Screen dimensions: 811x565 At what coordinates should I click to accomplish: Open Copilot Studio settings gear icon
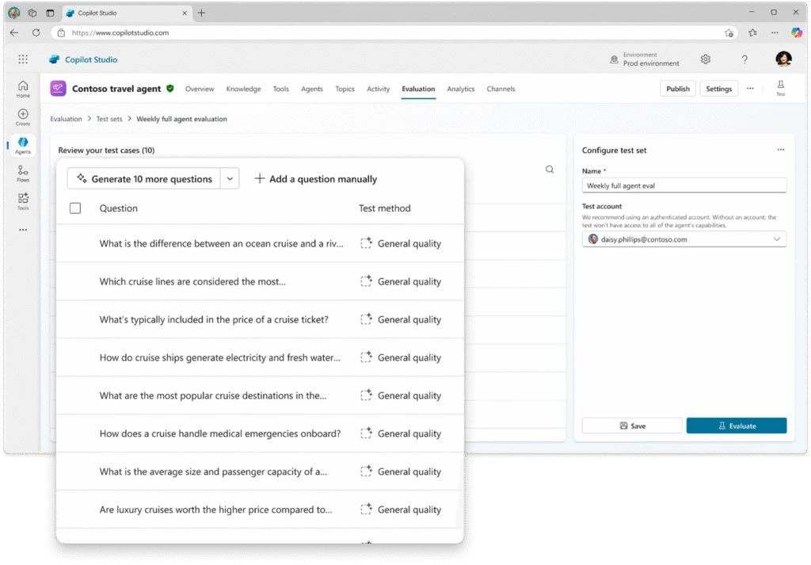[x=705, y=59]
